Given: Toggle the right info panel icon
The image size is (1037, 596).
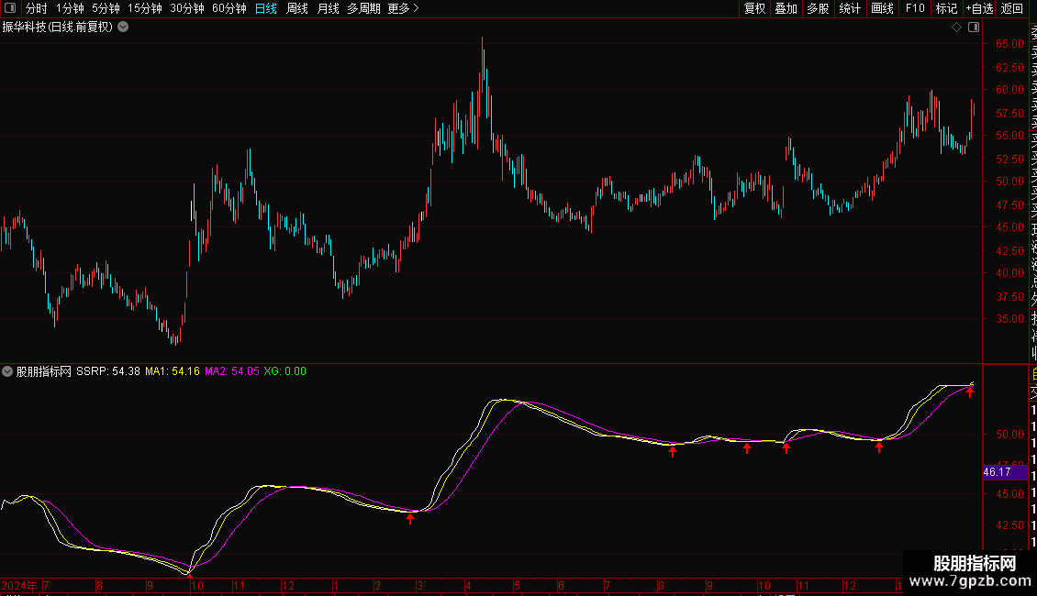Looking at the screenshot, I should click(x=974, y=28).
